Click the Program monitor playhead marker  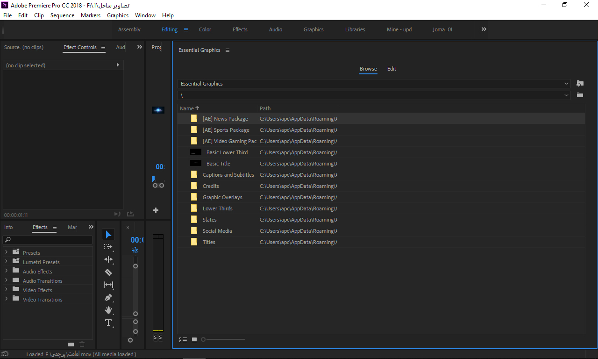pos(153,179)
